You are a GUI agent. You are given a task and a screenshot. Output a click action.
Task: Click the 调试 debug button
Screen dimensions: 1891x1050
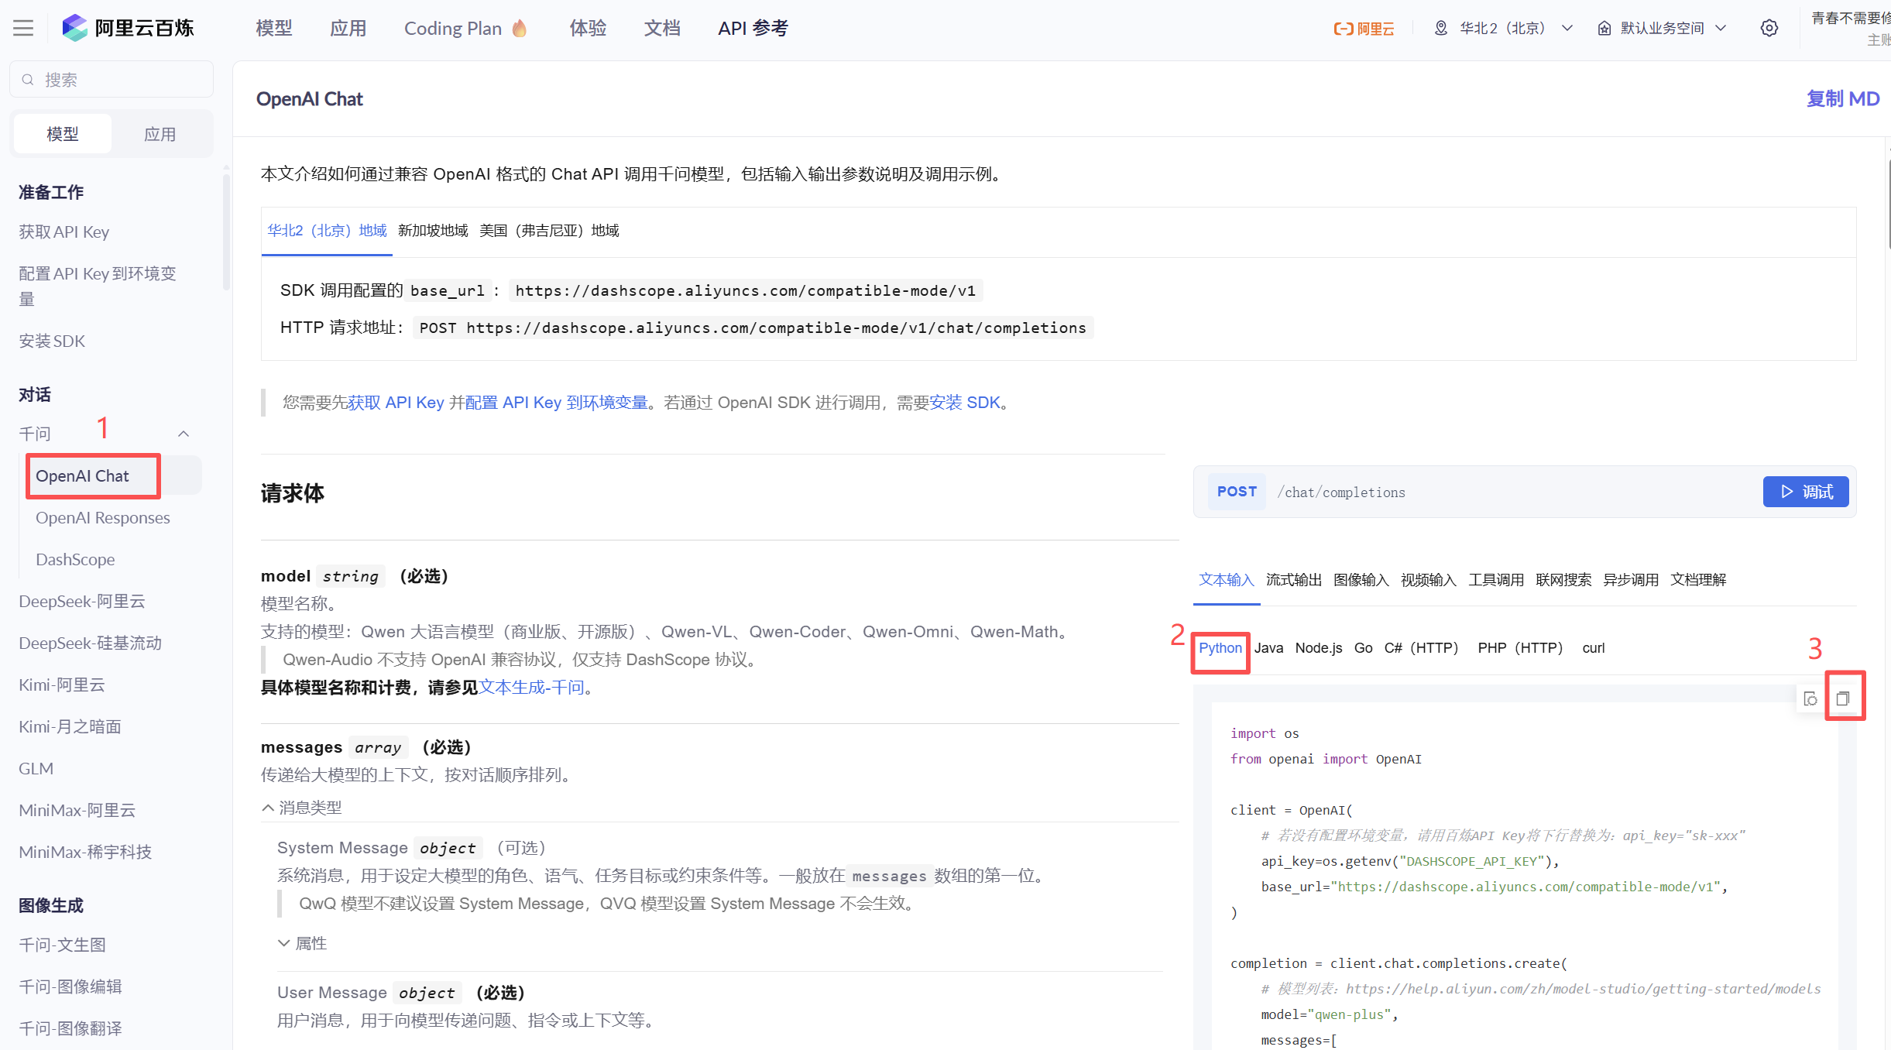click(1806, 492)
